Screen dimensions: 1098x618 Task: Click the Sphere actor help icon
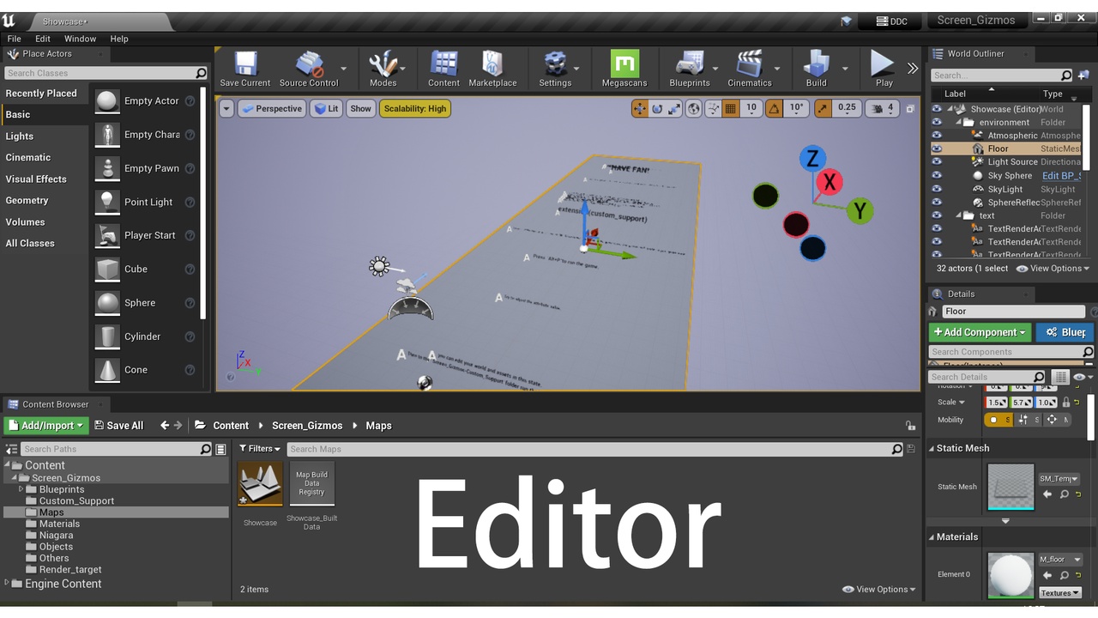(x=190, y=303)
